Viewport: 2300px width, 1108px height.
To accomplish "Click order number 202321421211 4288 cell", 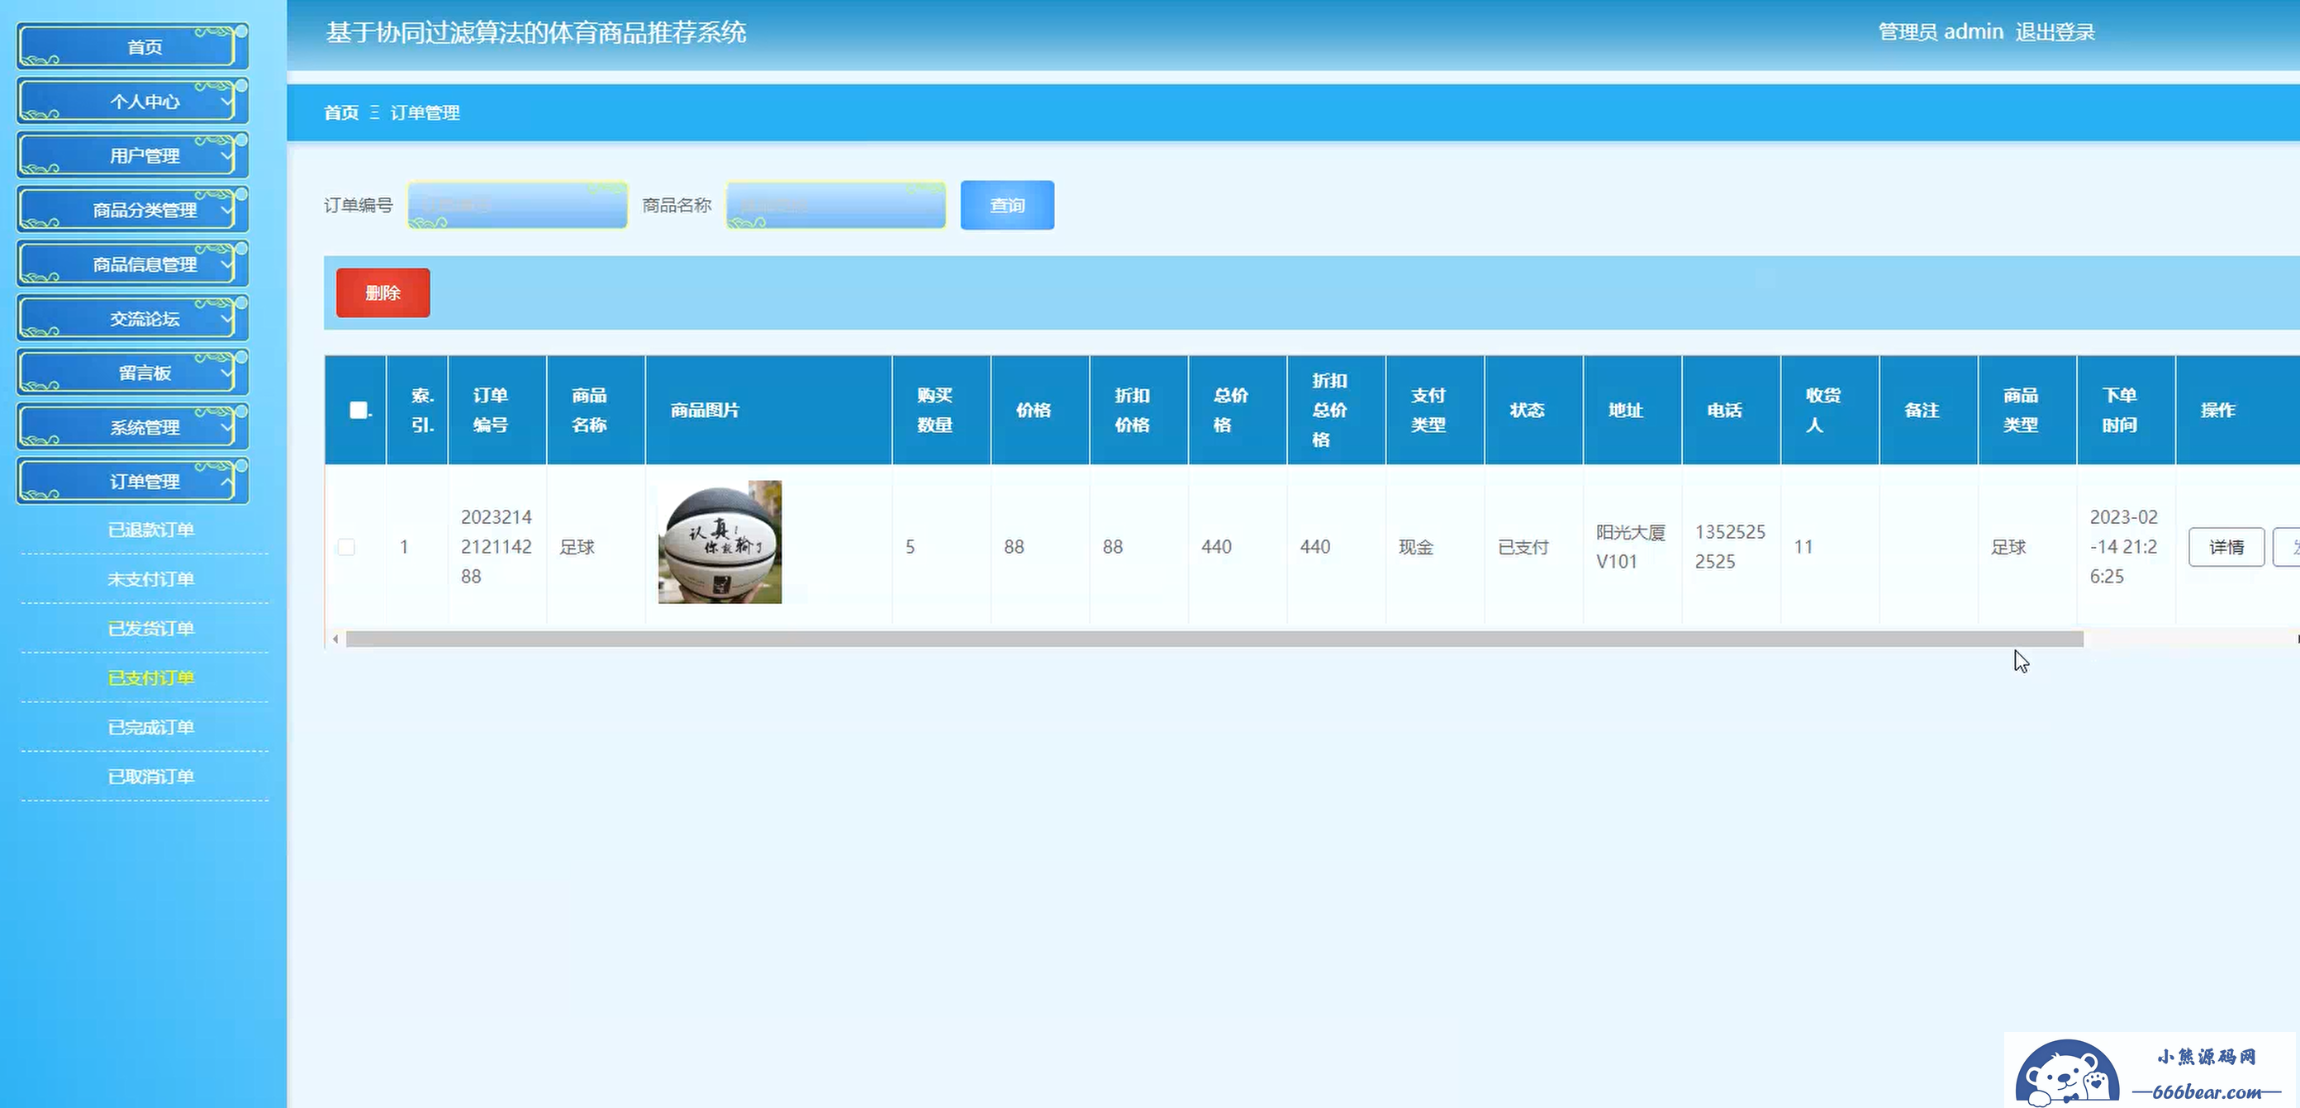I will [497, 546].
